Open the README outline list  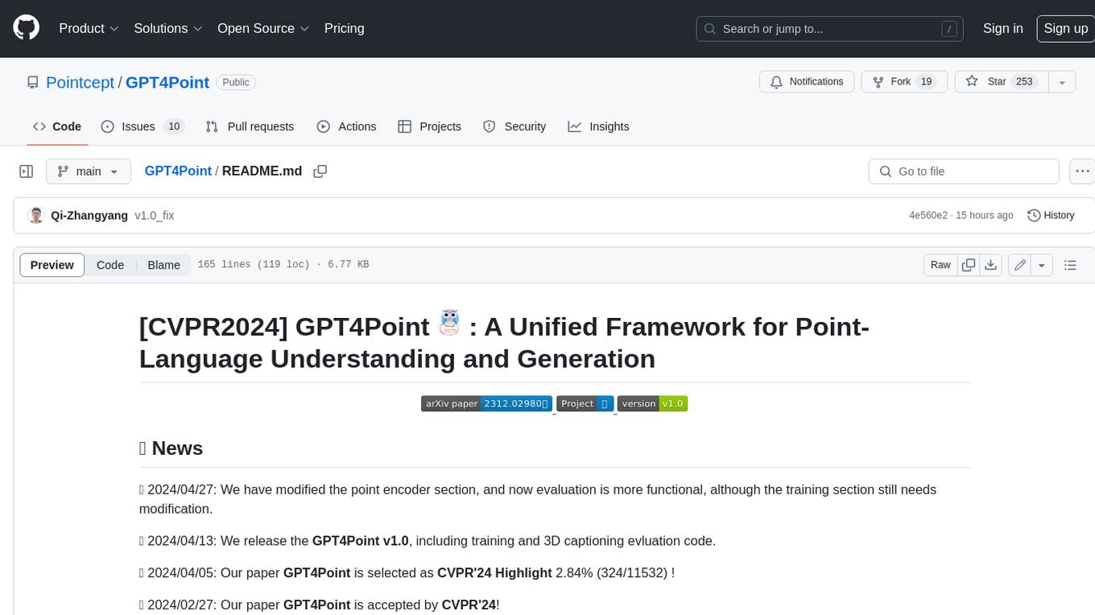1070,265
